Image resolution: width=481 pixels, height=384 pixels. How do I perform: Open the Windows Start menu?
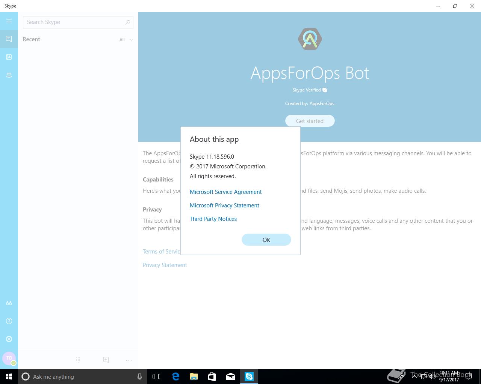[9, 376]
